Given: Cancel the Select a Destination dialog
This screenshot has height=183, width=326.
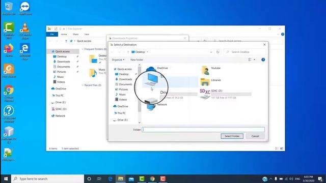Looking at the screenshot, I should coord(255,136).
